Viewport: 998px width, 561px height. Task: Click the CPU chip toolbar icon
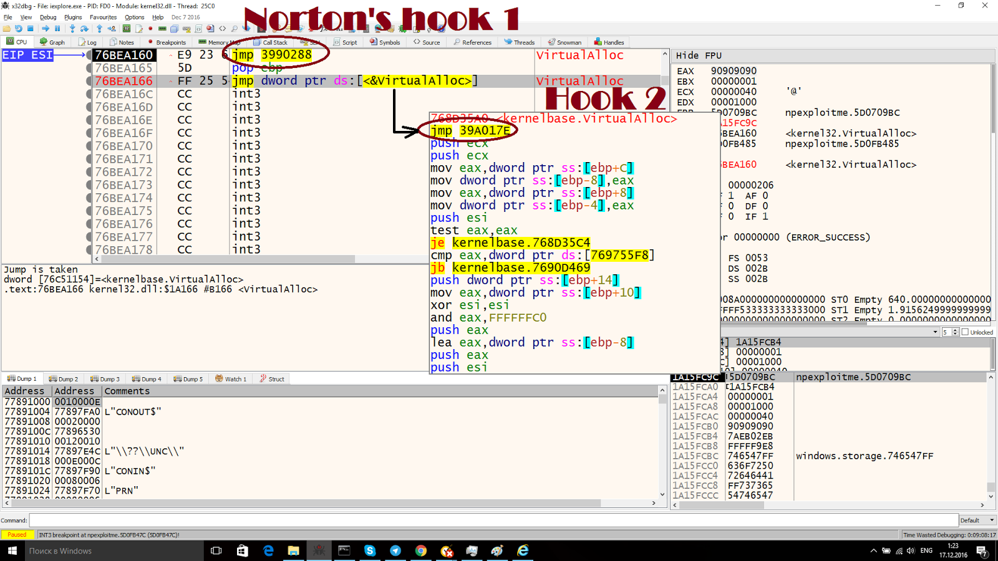click(x=127, y=29)
